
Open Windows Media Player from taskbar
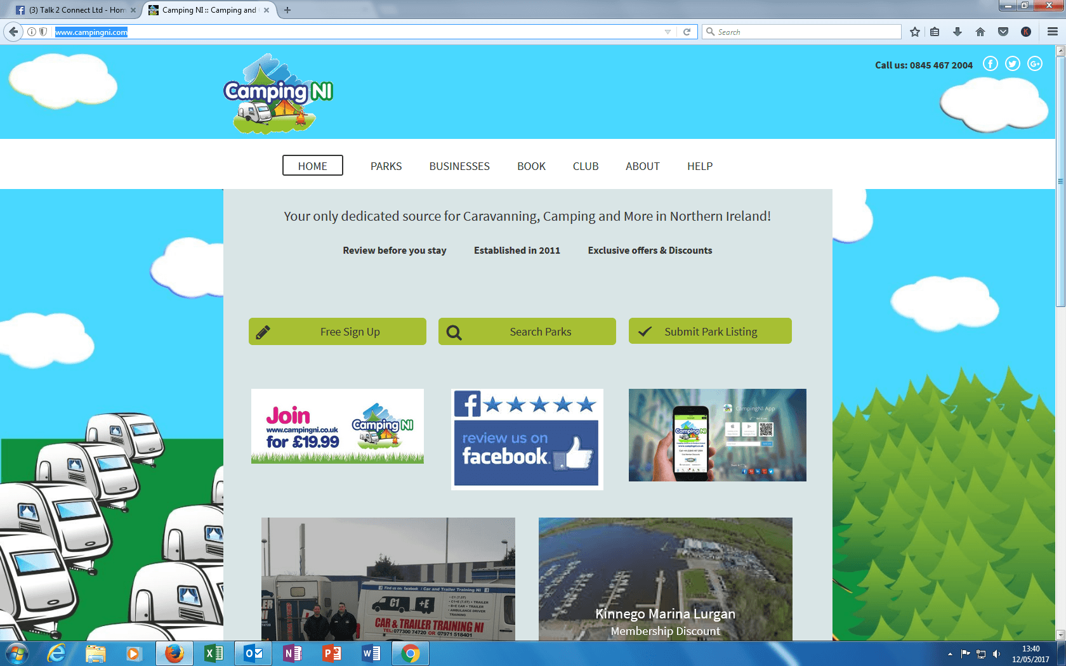click(x=134, y=653)
